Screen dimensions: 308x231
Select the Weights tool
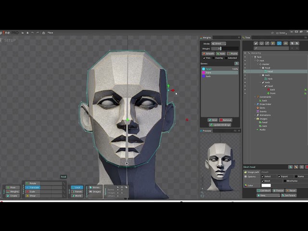(13, 192)
